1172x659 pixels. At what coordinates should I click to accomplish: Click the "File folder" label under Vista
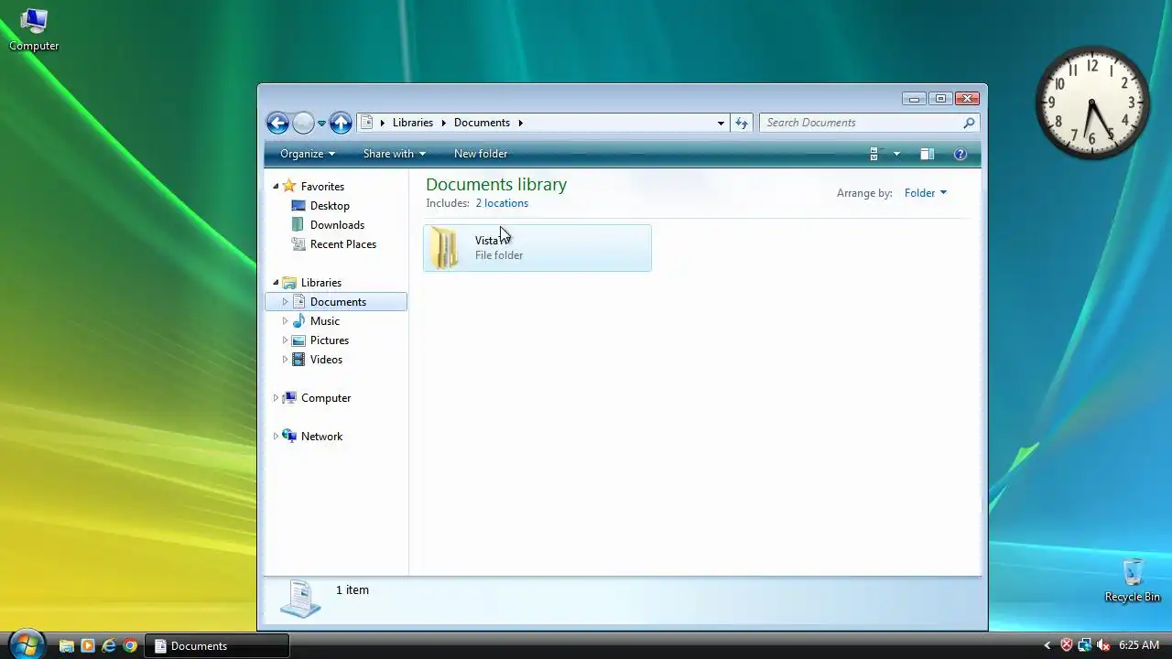(x=499, y=255)
